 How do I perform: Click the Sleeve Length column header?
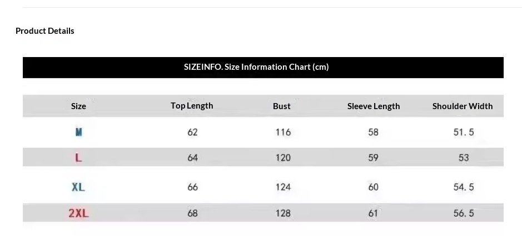pos(374,106)
